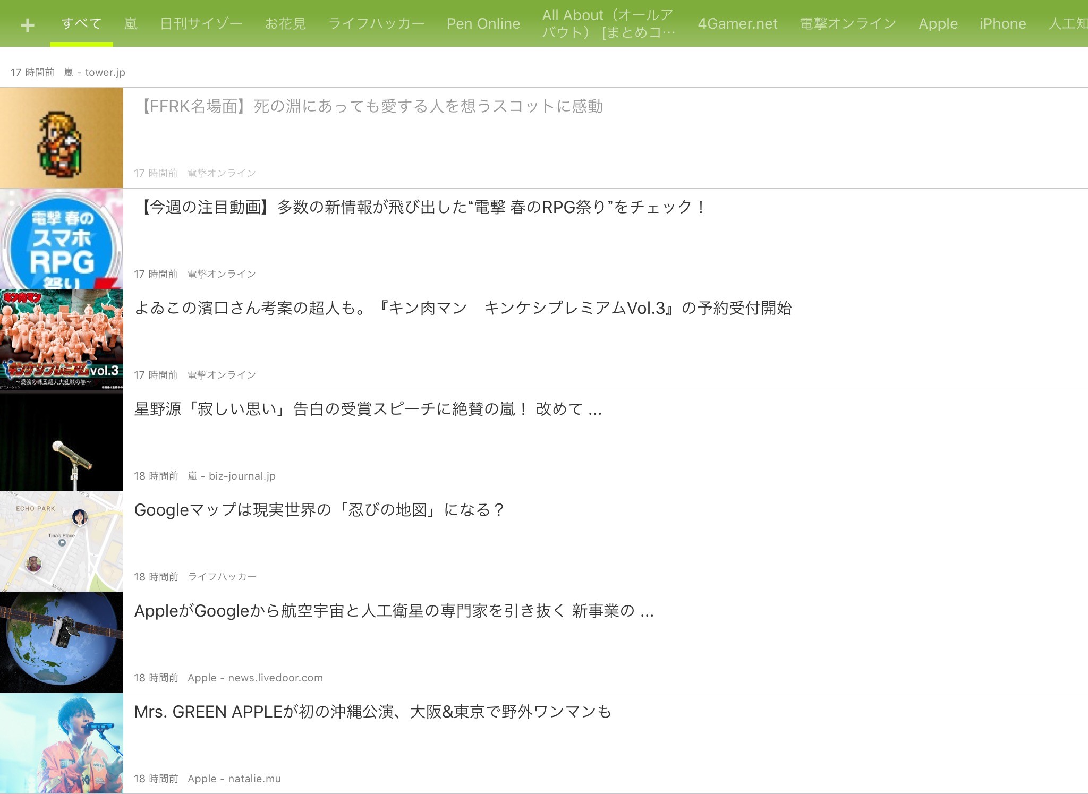
Task: Tap the Mrs. GREEN APPLE singer thumbnail
Action: click(x=62, y=743)
